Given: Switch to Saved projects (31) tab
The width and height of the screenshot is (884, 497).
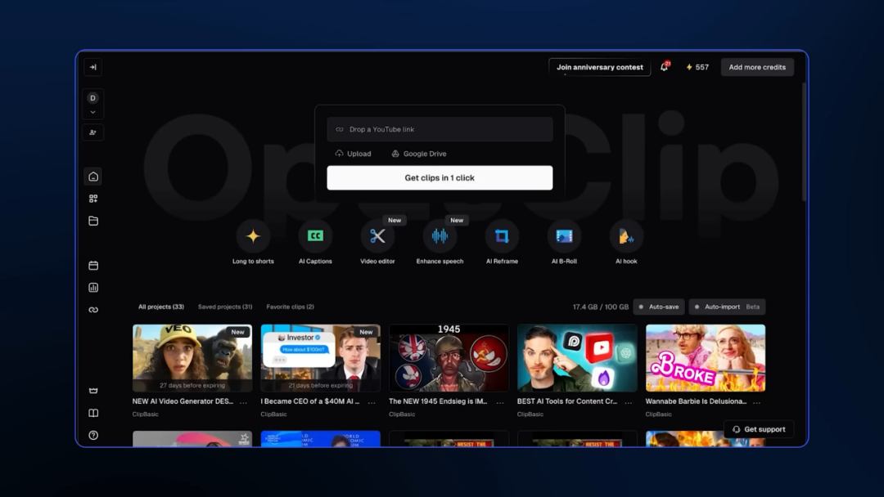Looking at the screenshot, I should [x=225, y=307].
